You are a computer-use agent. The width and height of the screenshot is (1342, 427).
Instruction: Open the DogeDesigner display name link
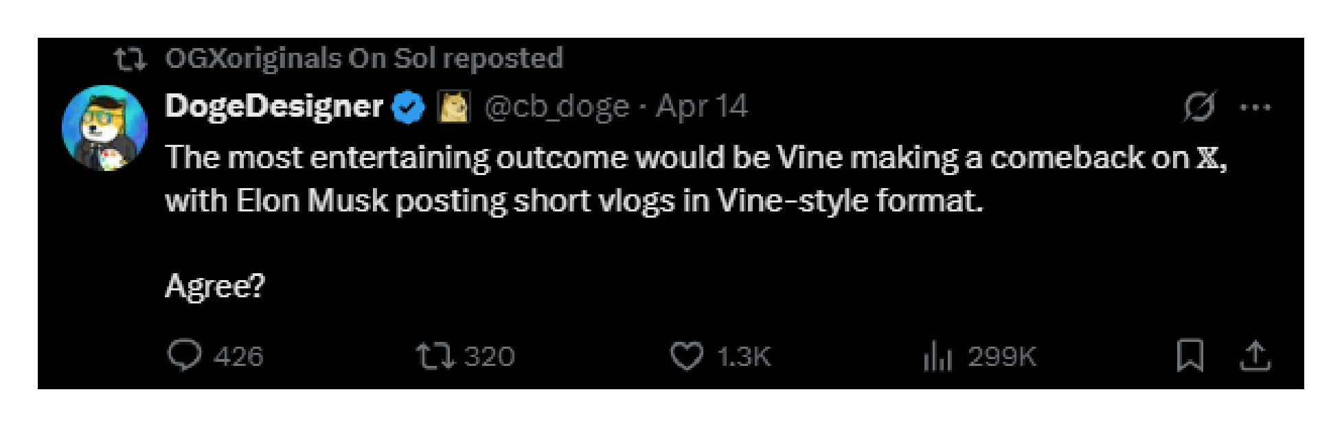[x=274, y=107]
